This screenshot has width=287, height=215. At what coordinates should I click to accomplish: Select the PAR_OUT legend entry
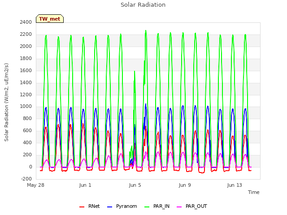[x=192, y=206]
